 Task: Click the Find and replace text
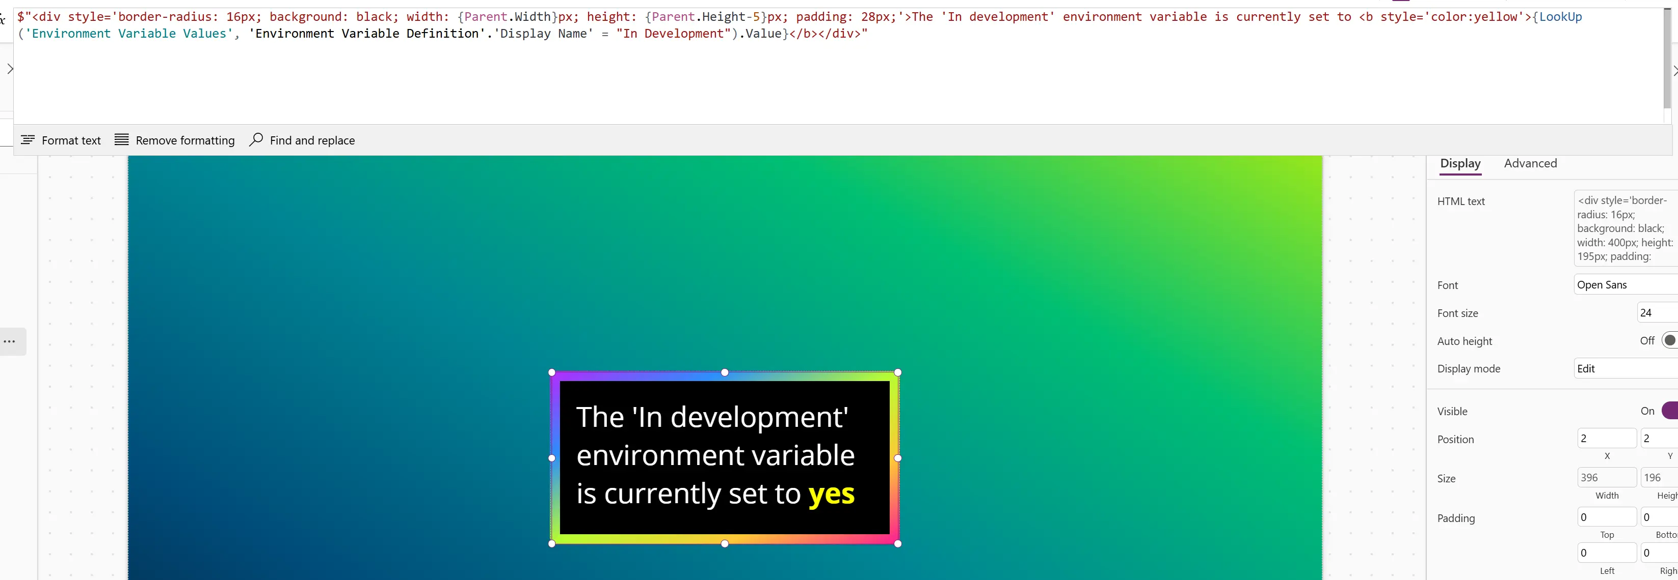point(312,140)
